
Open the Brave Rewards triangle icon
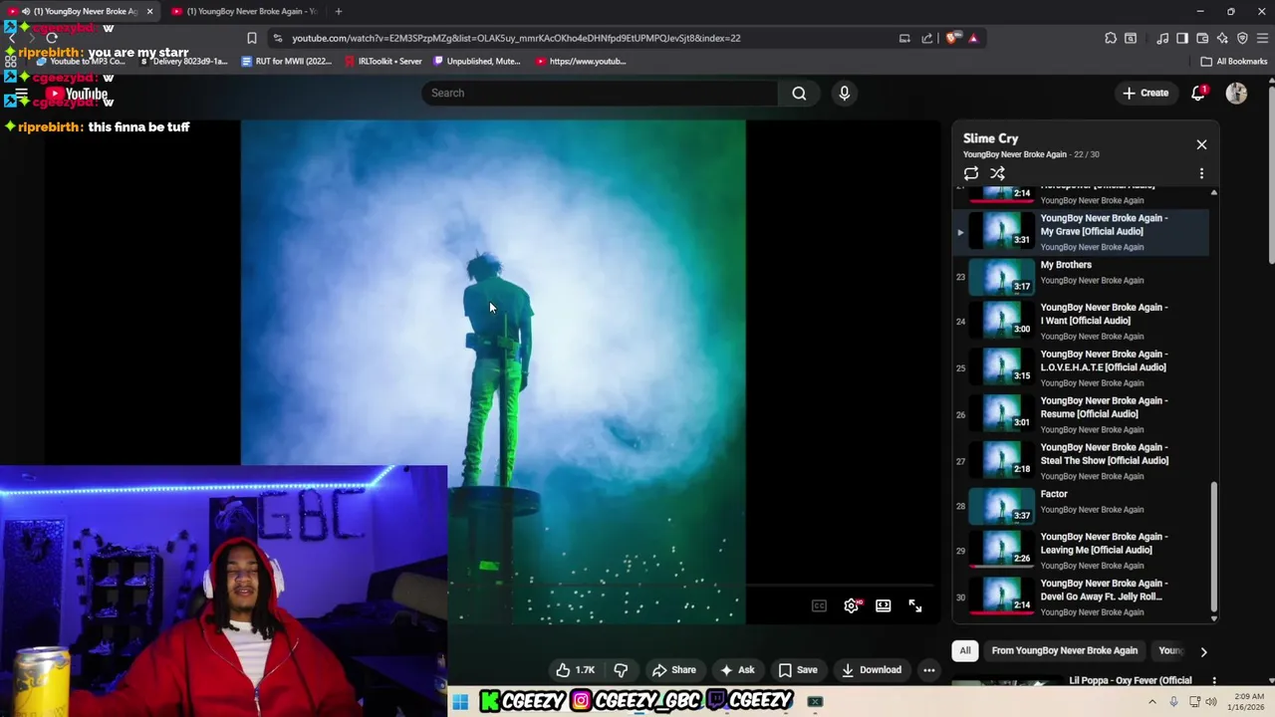tap(973, 38)
